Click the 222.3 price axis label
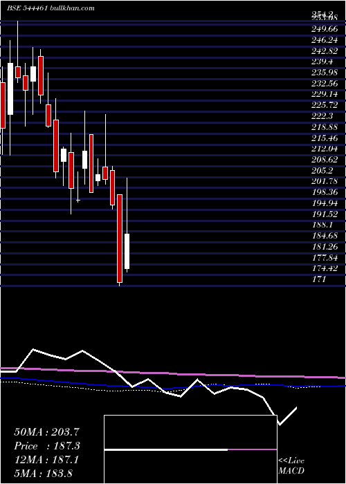This screenshot has width=346, height=484. 322,116
